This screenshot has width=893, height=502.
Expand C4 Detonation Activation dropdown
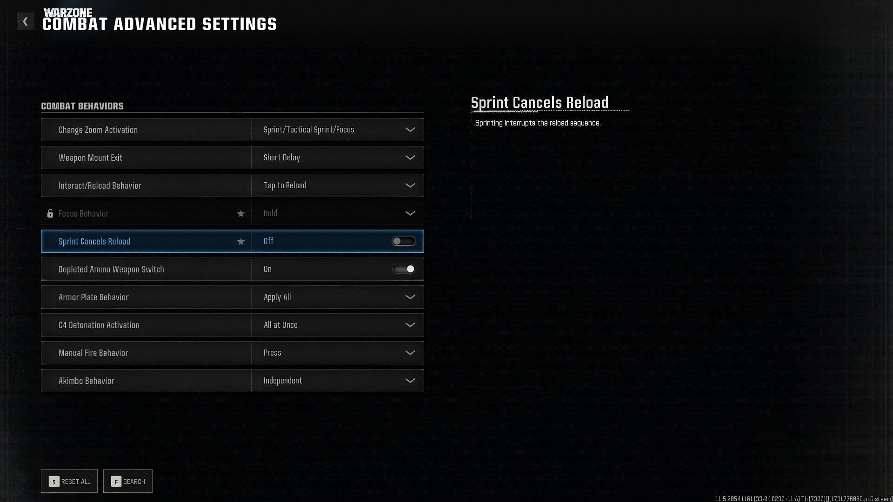[x=409, y=325]
